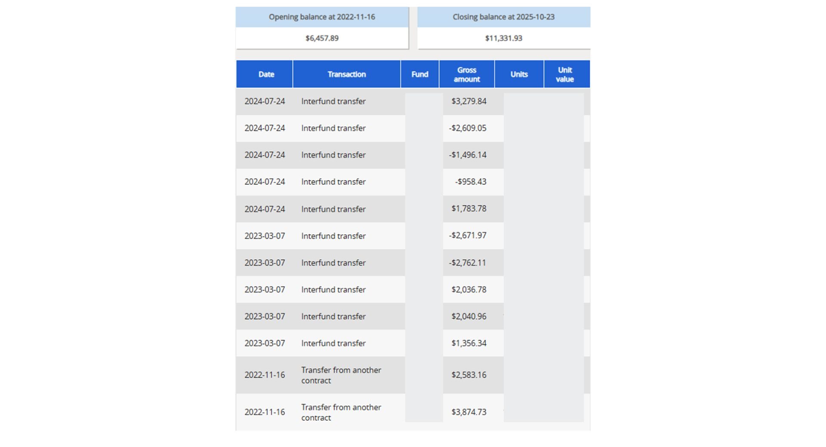
Task: Click the $1,783.78 gross amount
Action: pos(468,208)
